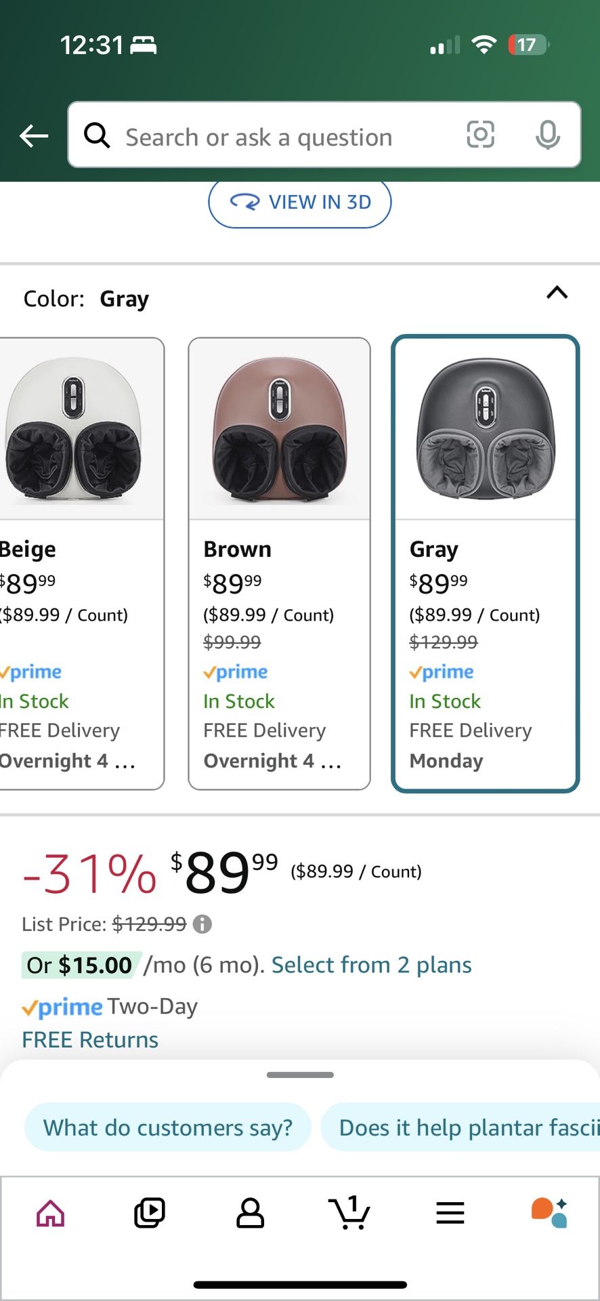The width and height of the screenshot is (600, 1301).
Task: Open the account profile tab
Action: coord(250,1213)
